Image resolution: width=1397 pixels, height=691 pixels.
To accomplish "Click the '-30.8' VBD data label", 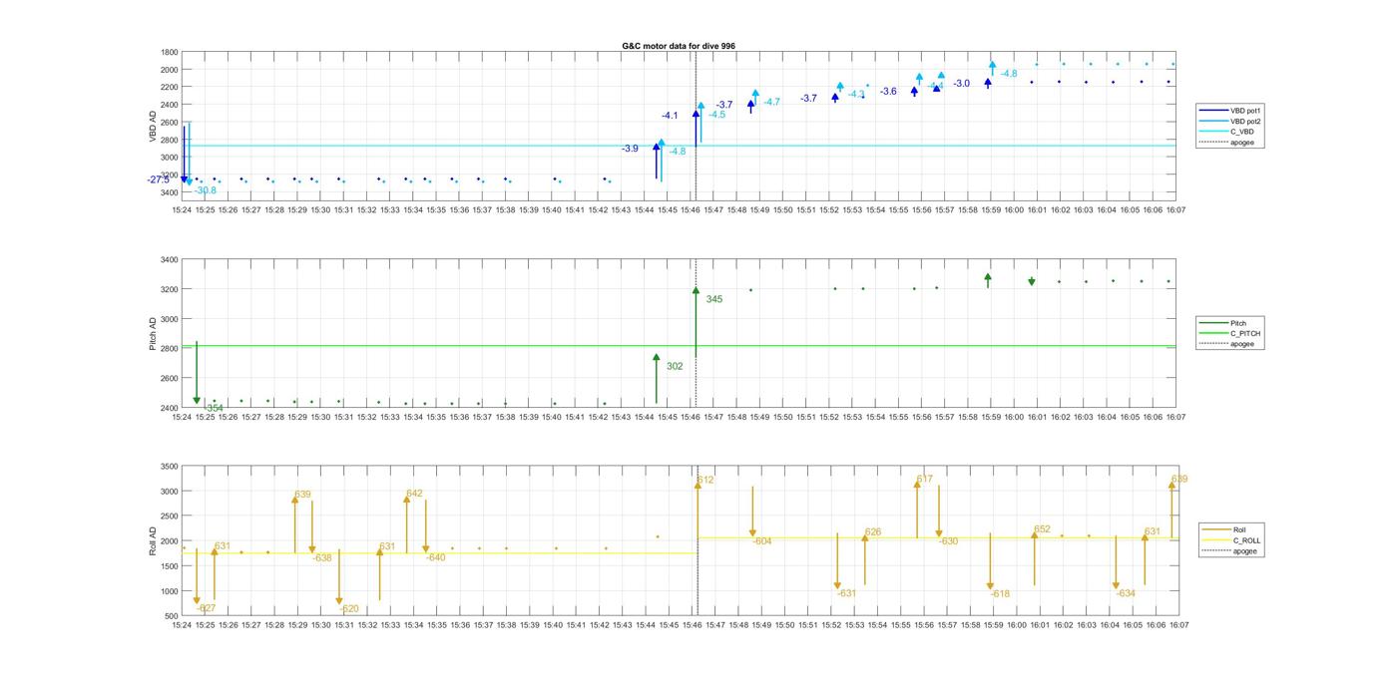I will pyautogui.click(x=206, y=190).
